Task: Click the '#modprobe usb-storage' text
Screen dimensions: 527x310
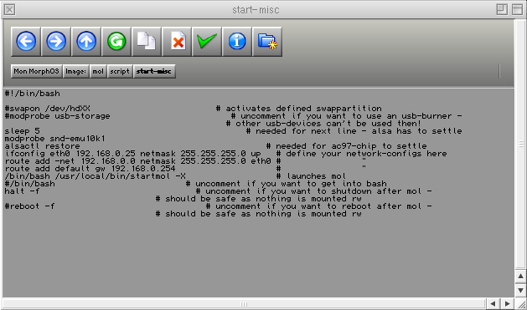Action: coord(57,116)
